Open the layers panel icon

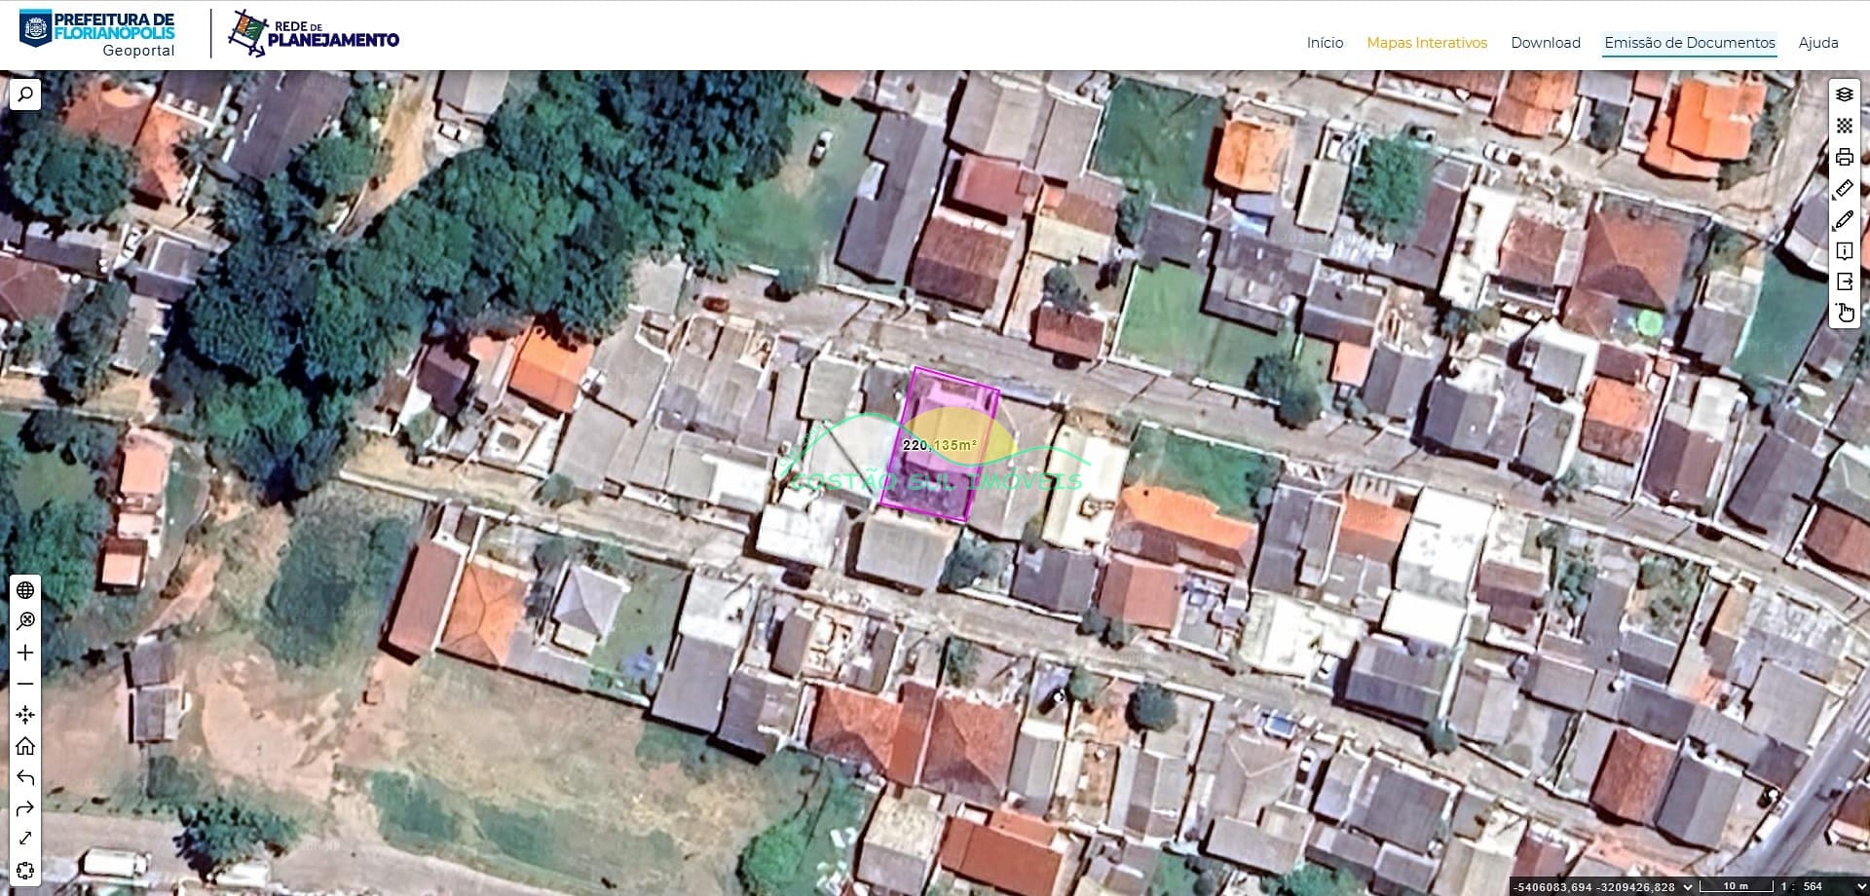point(1844,94)
